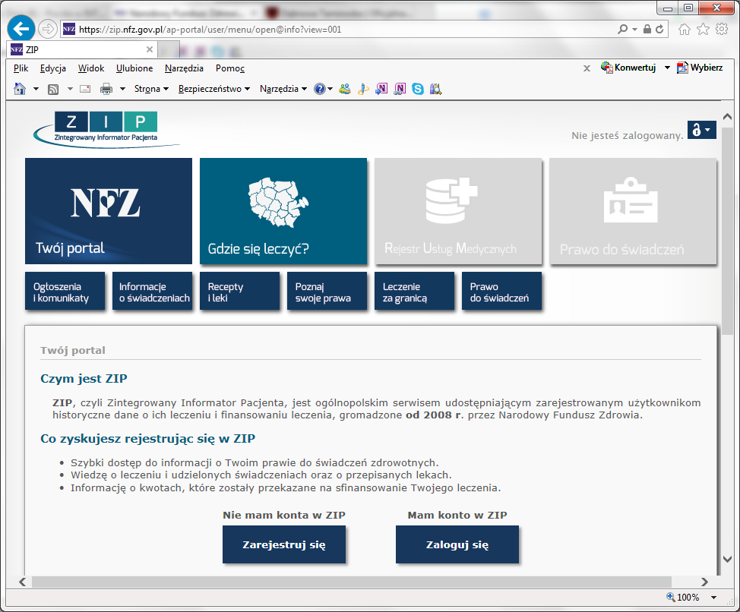Open the NFZ 'Twój portal' tile
Viewport: 740px width, 612px height.
pyautogui.click(x=108, y=211)
